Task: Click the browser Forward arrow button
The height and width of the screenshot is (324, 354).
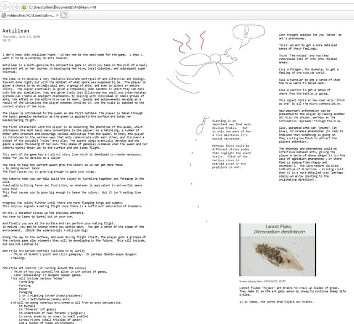Action: [x=16, y=6]
